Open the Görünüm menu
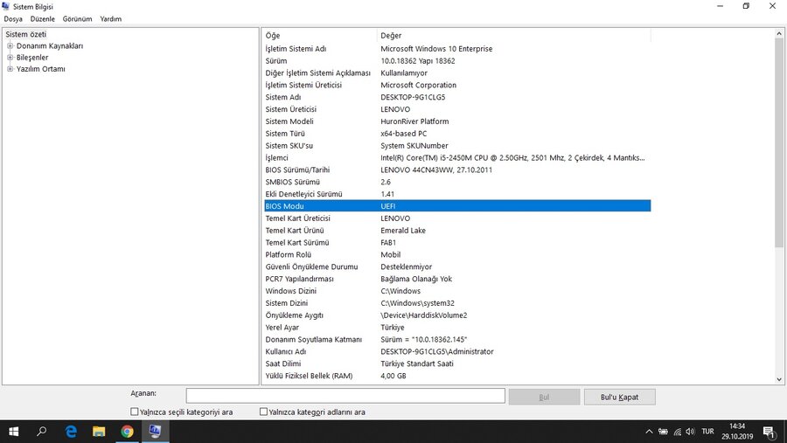Screen dimensions: 787x443 coord(77,18)
